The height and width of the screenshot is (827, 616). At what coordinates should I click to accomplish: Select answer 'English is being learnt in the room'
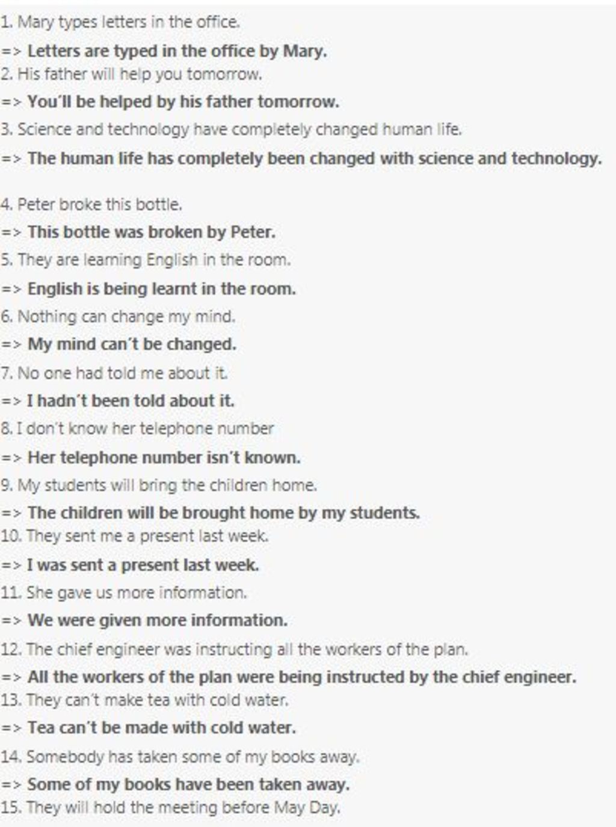(x=162, y=289)
